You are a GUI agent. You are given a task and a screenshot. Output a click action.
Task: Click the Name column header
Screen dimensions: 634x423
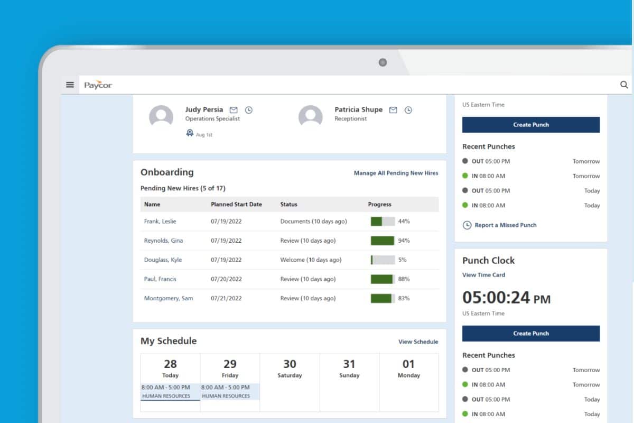point(152,204)
